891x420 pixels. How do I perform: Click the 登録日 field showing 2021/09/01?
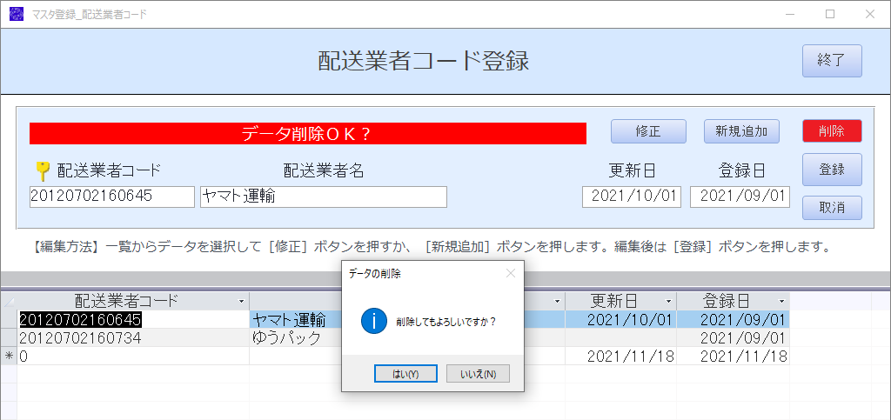pos(740,197)
